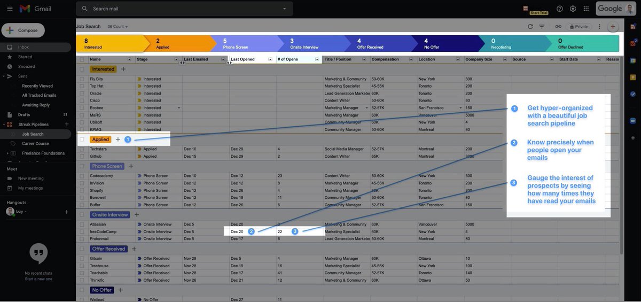Start a new Hangouts chat with plus
This screenshot has width=641, height=302.
(x=67, y=212)
